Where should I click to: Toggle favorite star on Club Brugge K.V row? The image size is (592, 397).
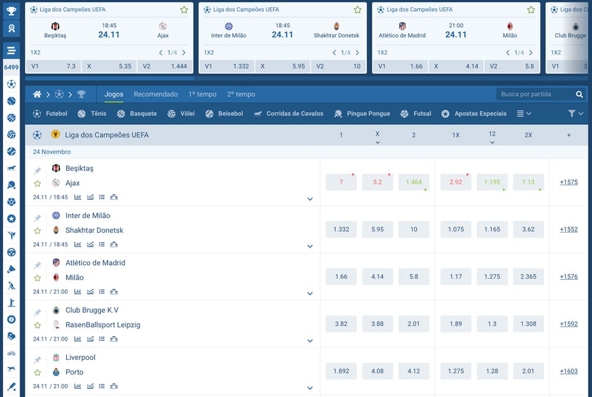click(37, 325)
